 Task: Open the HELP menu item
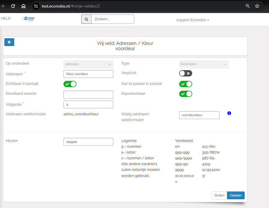[6, 19]
